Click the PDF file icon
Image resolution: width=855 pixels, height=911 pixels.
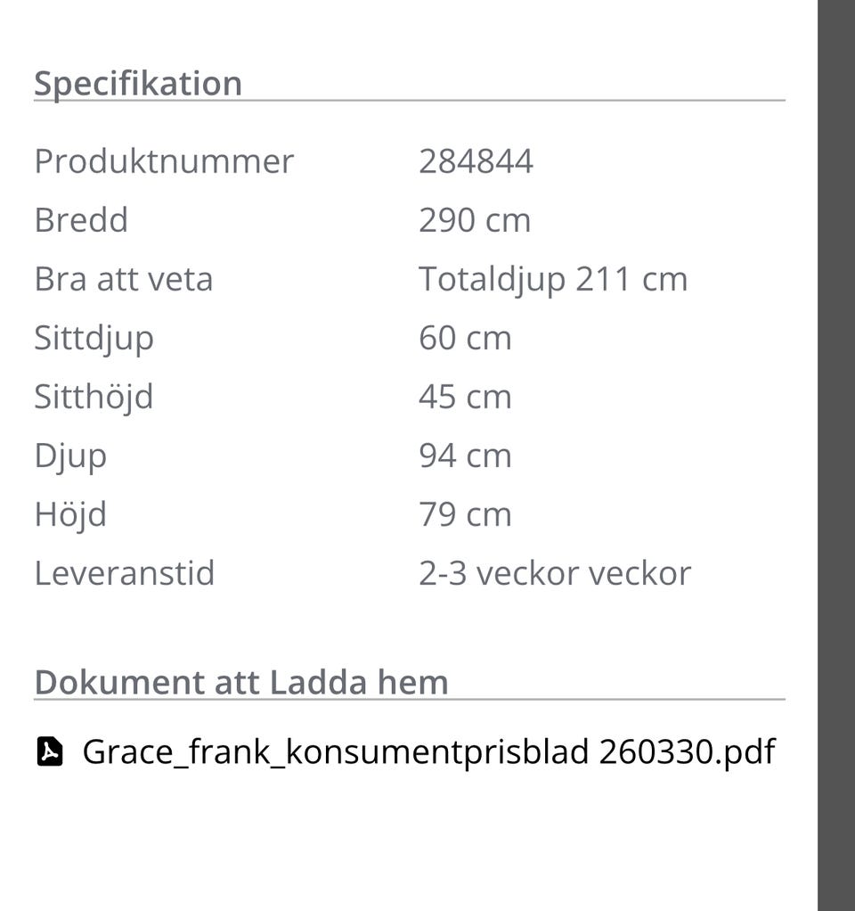pyautogui.click(x=50, y=751)
